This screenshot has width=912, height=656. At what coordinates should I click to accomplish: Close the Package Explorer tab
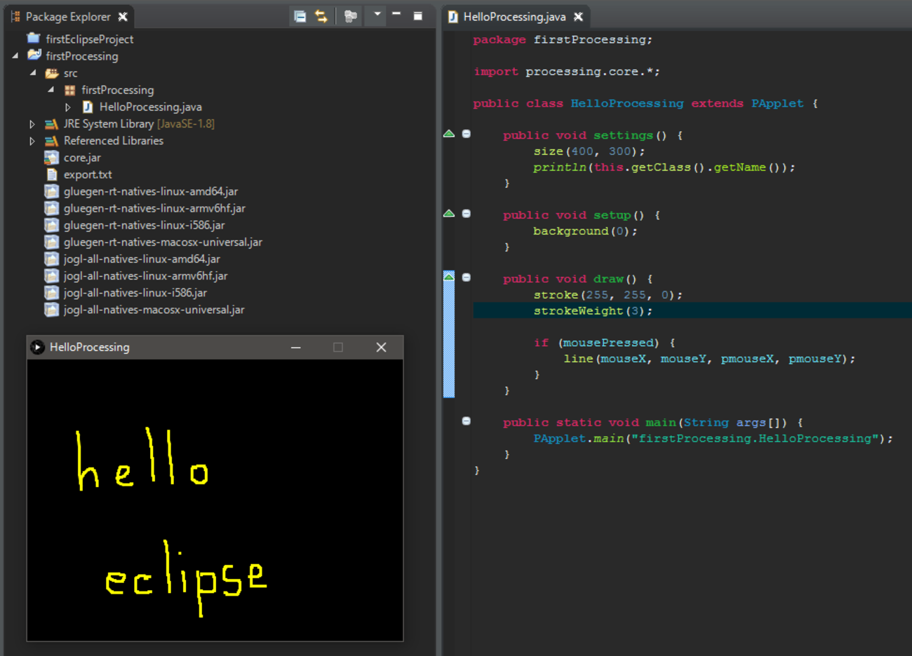(x=123, y=17)
